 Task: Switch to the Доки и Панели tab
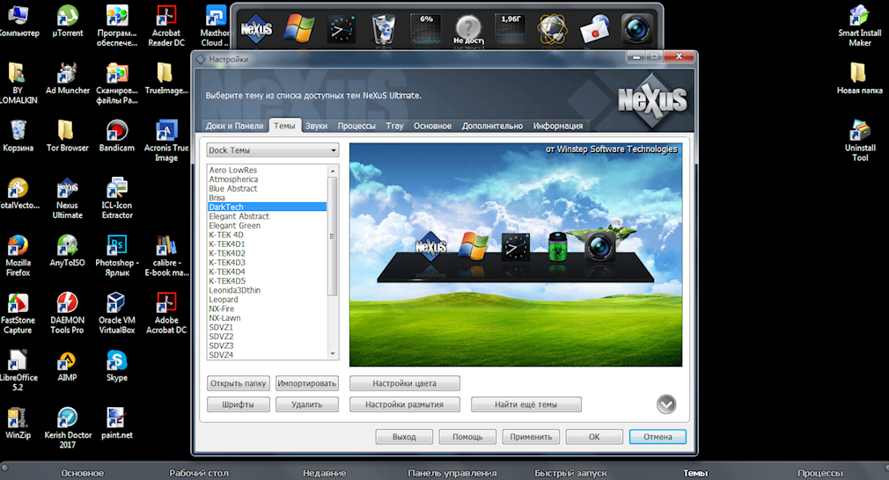pos(234,126)
